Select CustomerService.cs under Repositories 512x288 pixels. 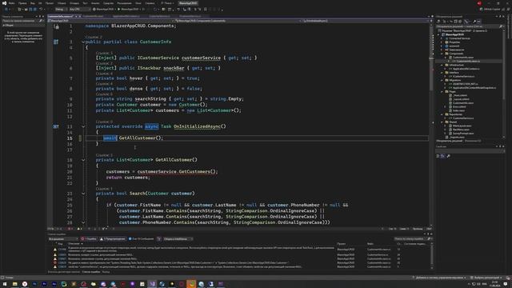[x=463, y=118]
